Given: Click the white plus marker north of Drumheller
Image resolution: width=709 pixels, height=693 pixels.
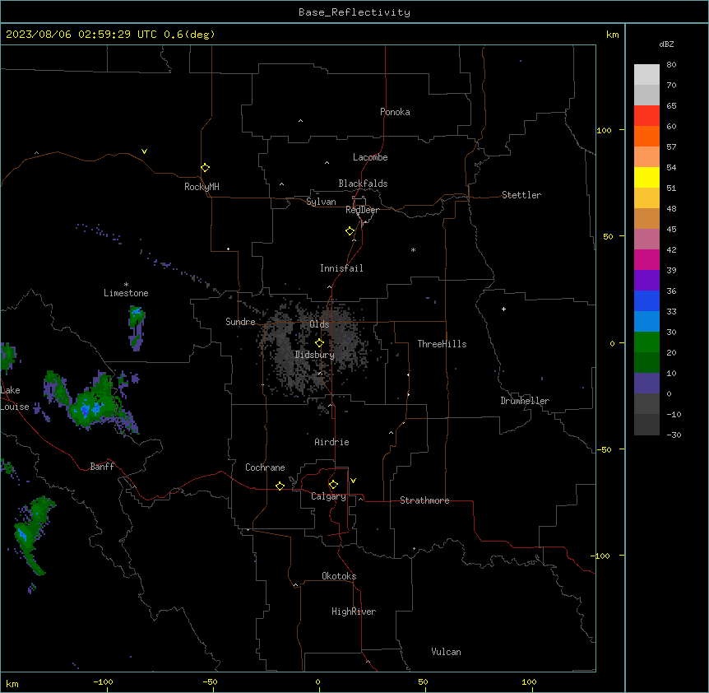Looking at the screenshot, I should coord(503,309).
